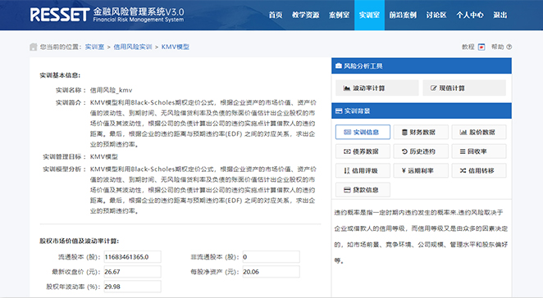543x298 pixels.
Task: Click the KMV模型 breadcrumb link
Action: click(176, 47)
